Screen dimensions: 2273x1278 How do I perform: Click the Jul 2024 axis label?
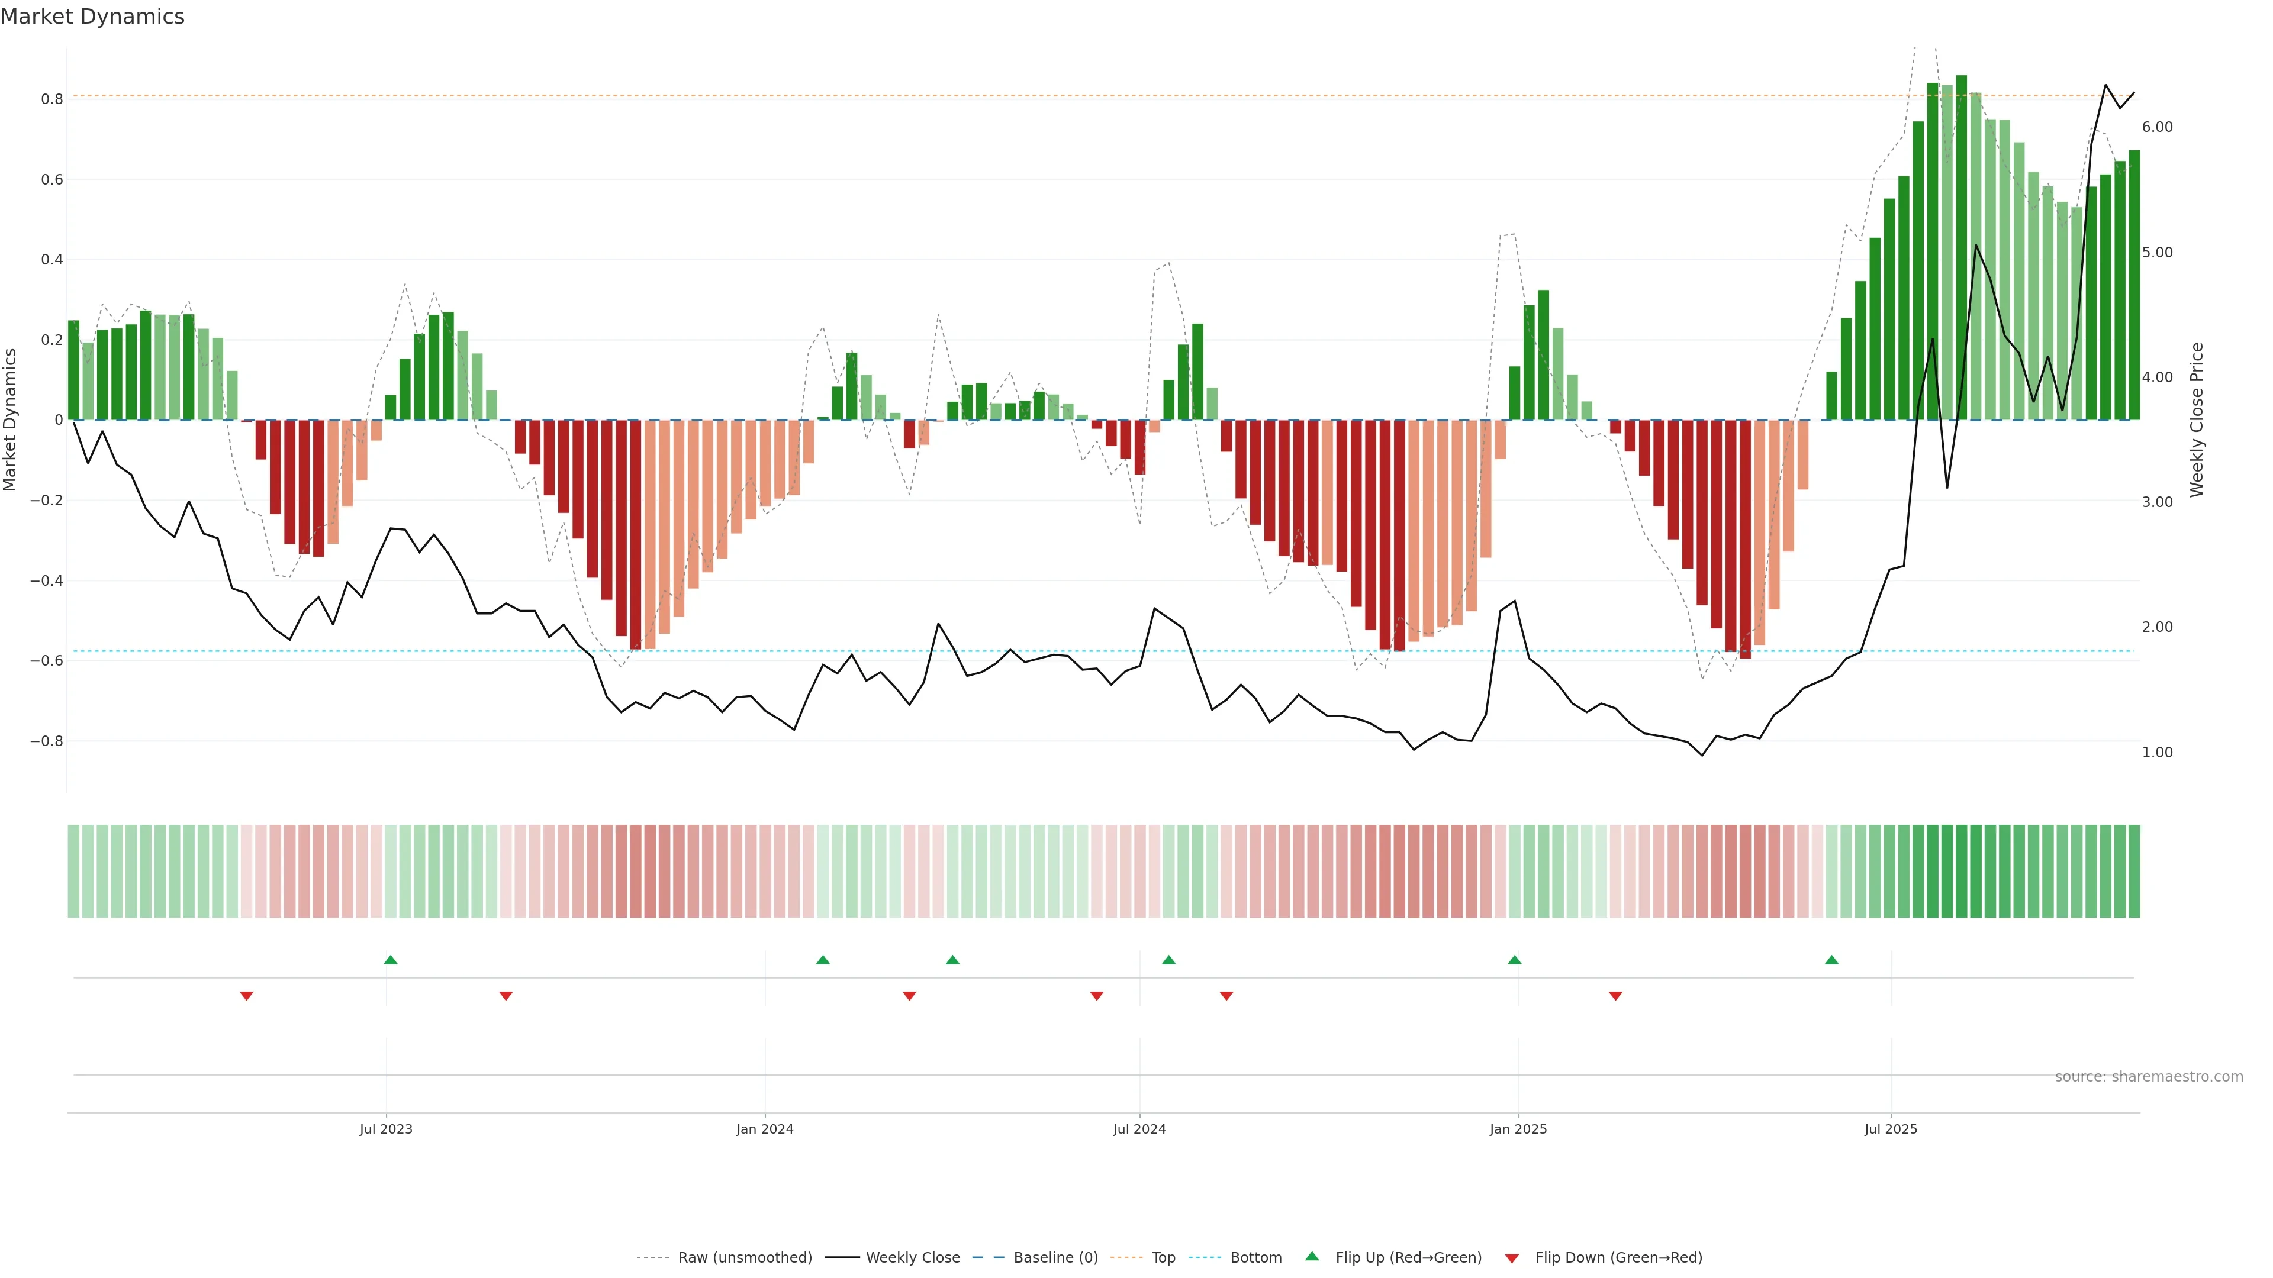(x=1139, y=1129)
